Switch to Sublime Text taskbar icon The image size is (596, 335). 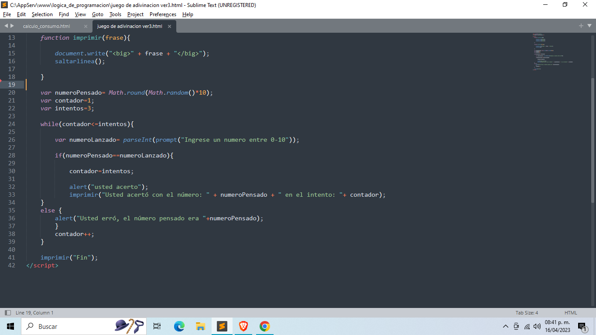222,326
